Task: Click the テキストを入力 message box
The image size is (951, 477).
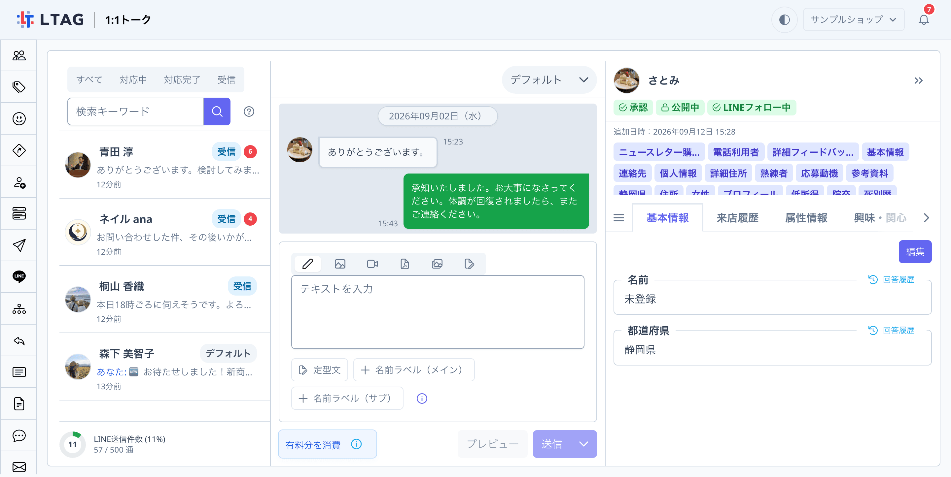Action: point(438,312)
